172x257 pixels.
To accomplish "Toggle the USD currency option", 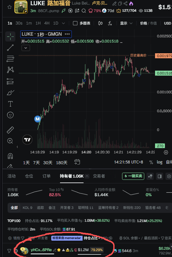I will coord(167,23).
